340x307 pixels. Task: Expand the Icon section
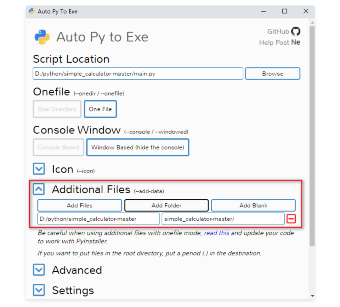coord(38,169)
